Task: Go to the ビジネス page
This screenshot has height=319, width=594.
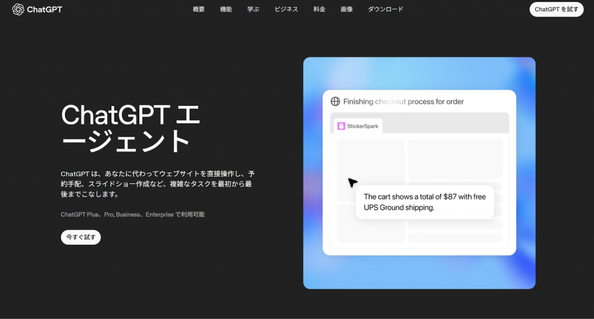Action: coord(286,9)
